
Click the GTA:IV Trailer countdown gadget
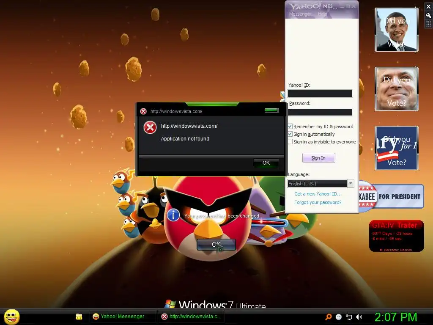pos(396,236)
